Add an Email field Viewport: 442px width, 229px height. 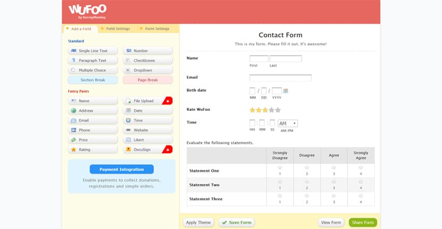93,120
